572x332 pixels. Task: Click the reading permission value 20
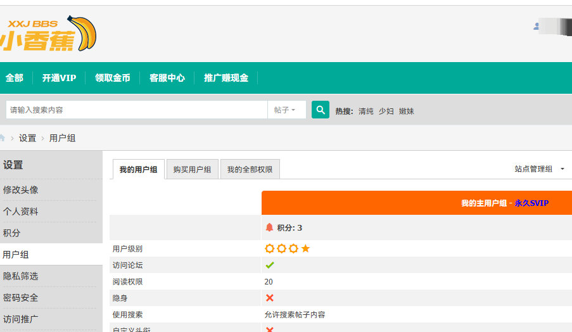pos(269,282)
